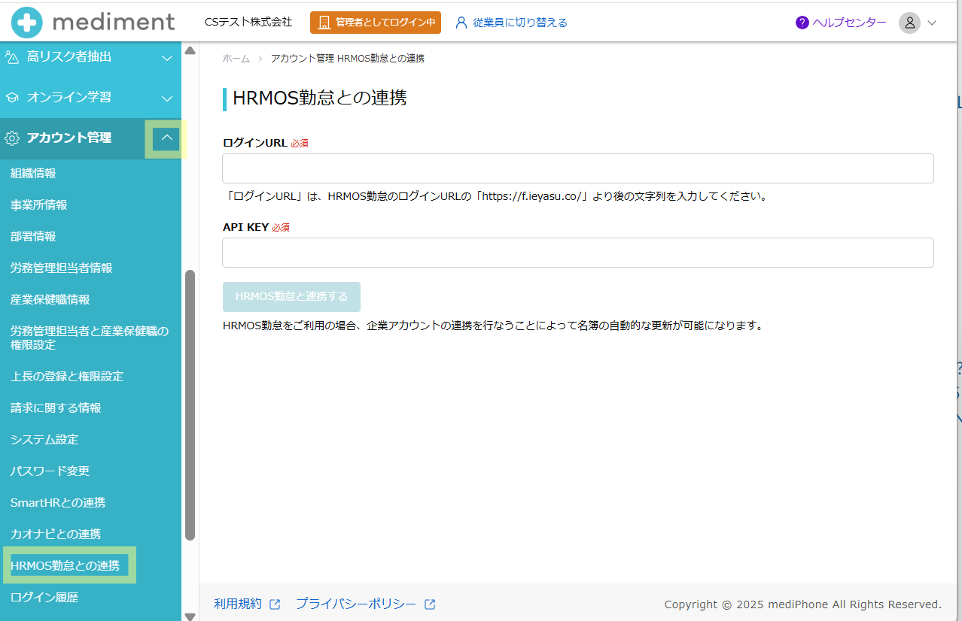Screen dimensions: 962x621
Task: Open SmartHRとの連携 page
Action: [58, 502]
